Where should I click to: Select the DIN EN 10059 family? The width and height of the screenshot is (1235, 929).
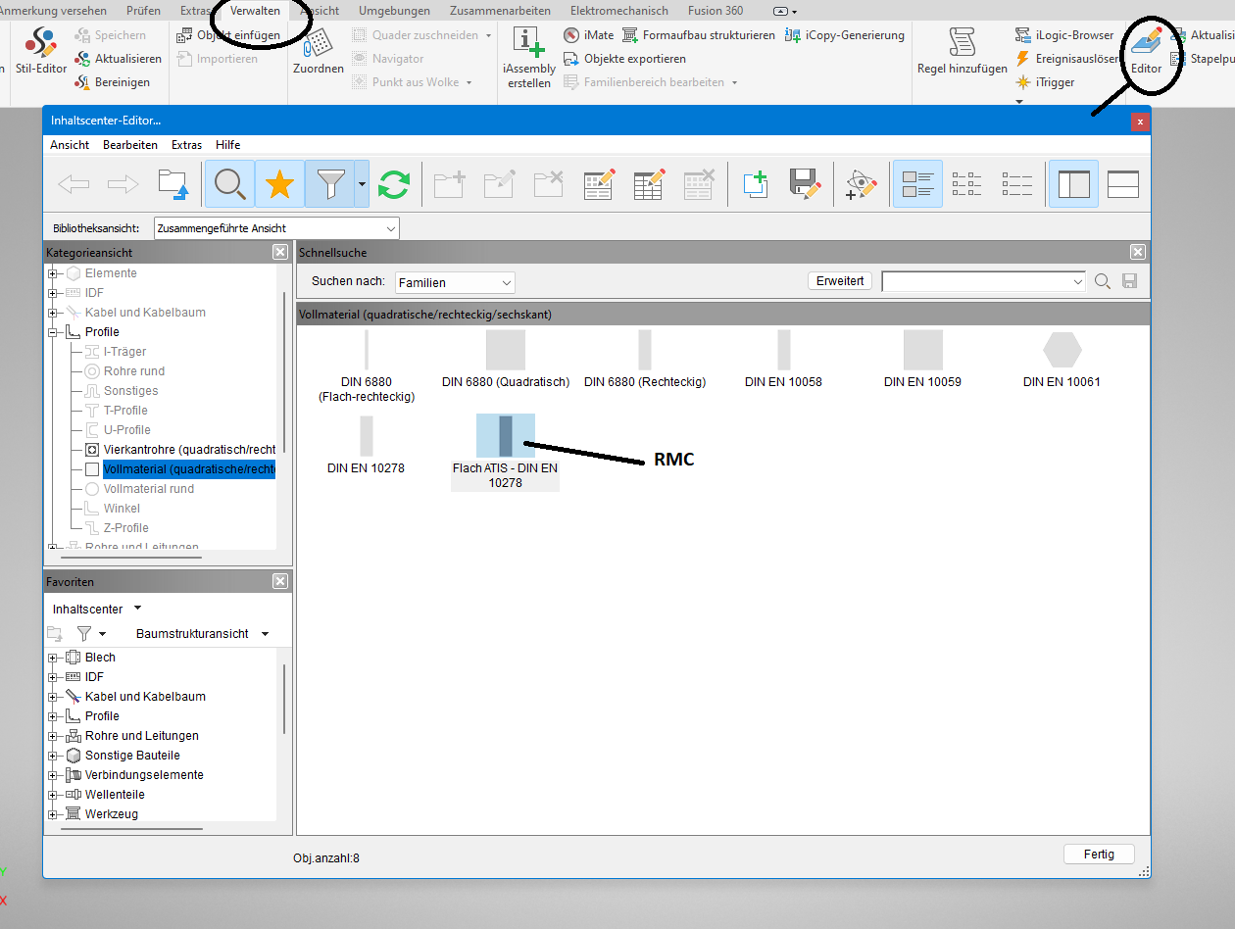coord(922,359)
